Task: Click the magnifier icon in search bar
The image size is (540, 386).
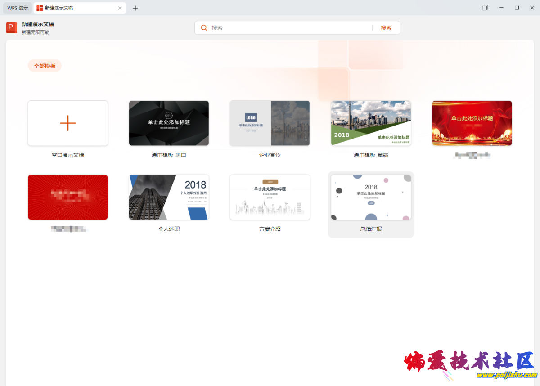Action: 204,28
